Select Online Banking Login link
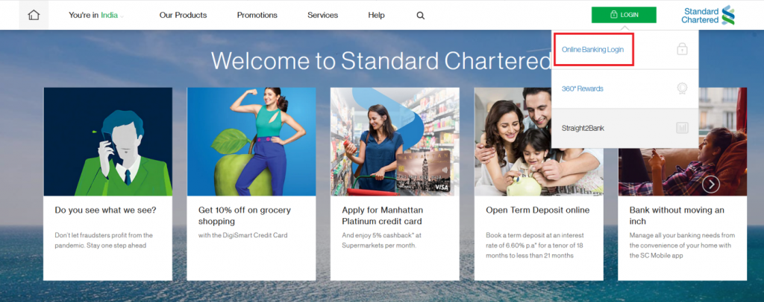 click(592, 50)
